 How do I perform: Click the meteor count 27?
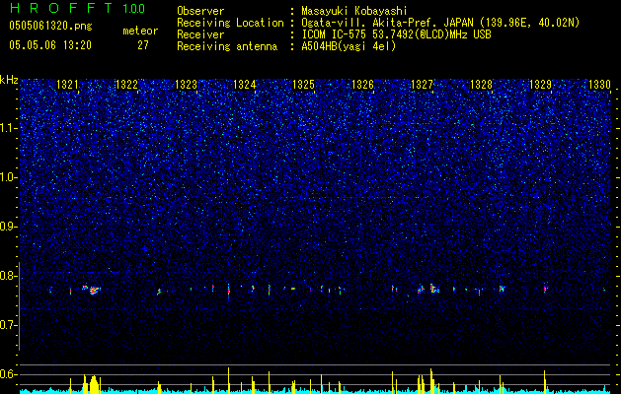point(143,45)
